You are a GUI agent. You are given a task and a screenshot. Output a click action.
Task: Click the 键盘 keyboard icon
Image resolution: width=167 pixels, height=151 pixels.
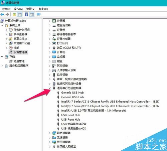tap(54, 61)
